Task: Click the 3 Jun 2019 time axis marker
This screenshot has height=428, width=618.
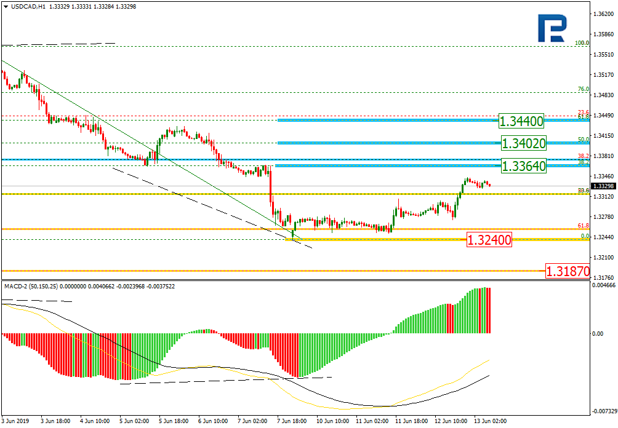Action: pyautogui.click(x=15, y=421)
